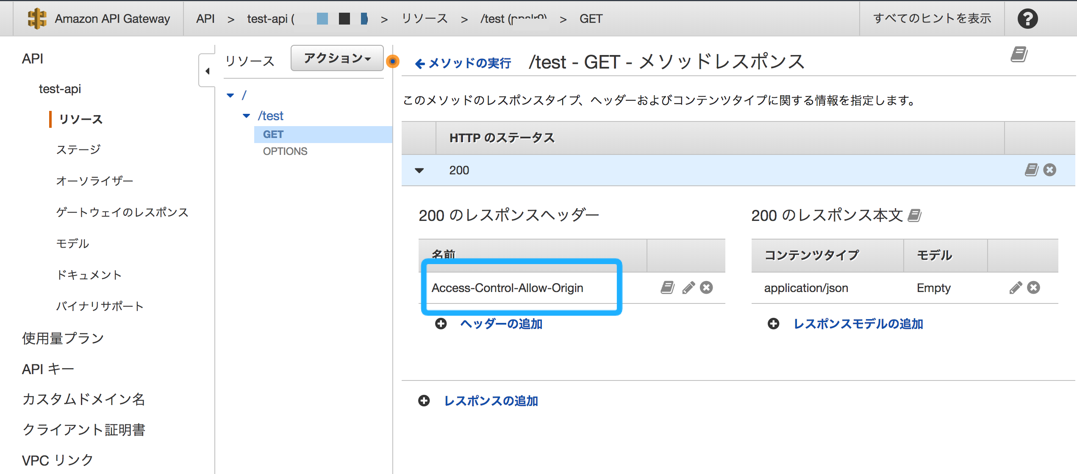The height and width of the screenshot is (474, 1077).
Task: Collapse the /test resource tree node
Action: 246,116
